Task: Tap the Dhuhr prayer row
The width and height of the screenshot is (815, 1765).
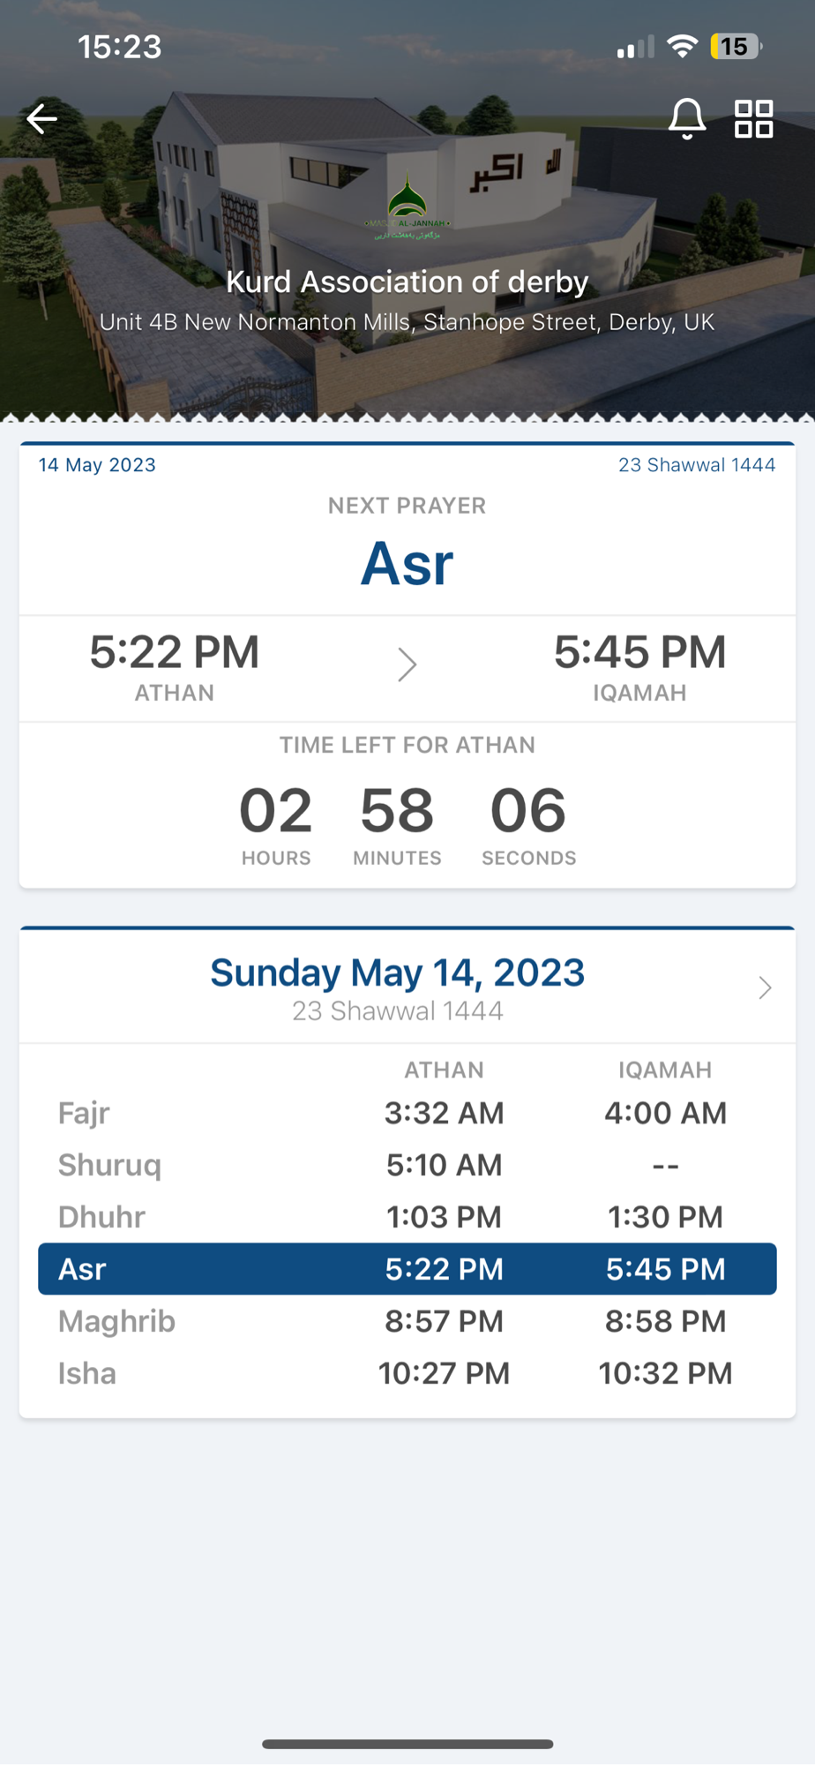Action: pos(407,1217)
